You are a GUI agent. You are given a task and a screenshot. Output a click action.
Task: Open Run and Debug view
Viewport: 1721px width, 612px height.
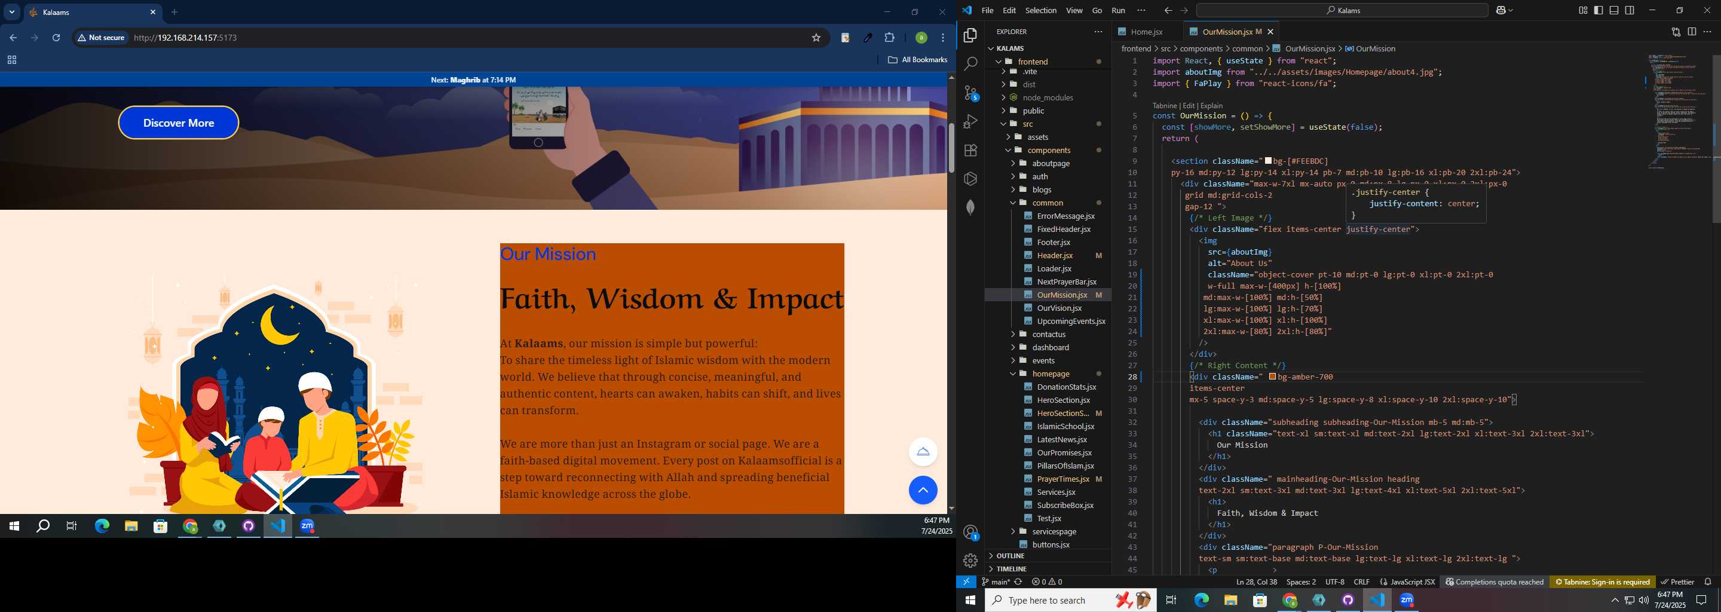pyautogui.click(x=970, y=121)
